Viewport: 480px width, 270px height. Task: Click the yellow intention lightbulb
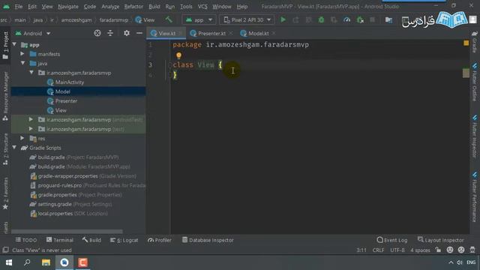tap(178, 55)
